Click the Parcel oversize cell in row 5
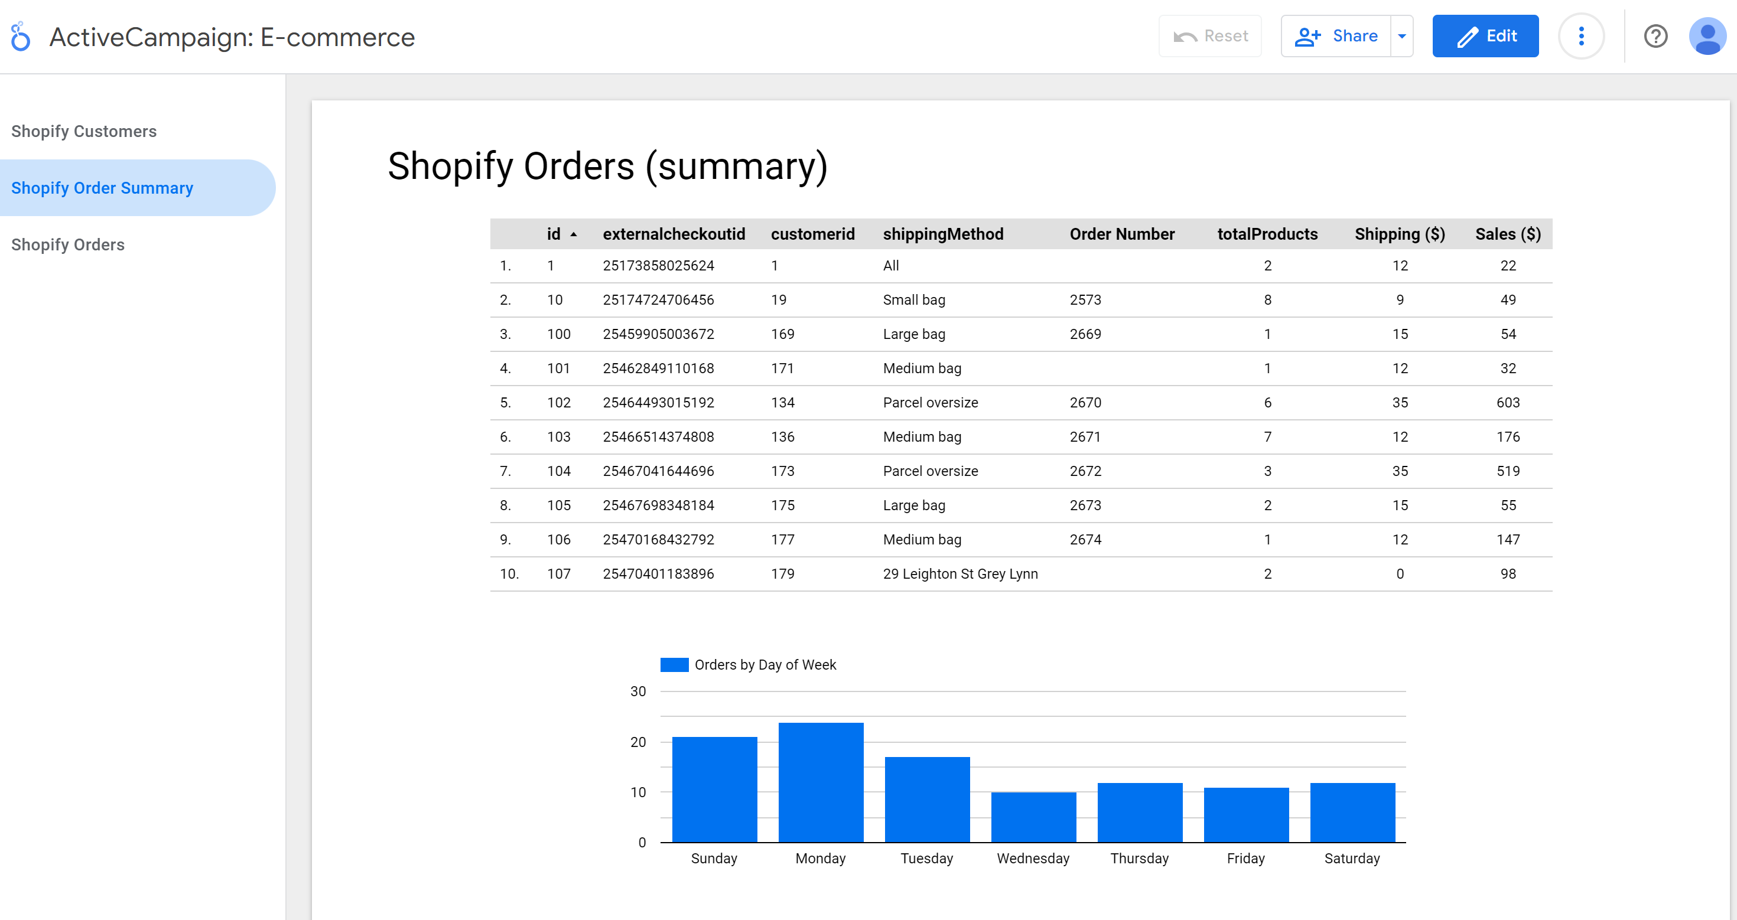 (x=930, y=403)
